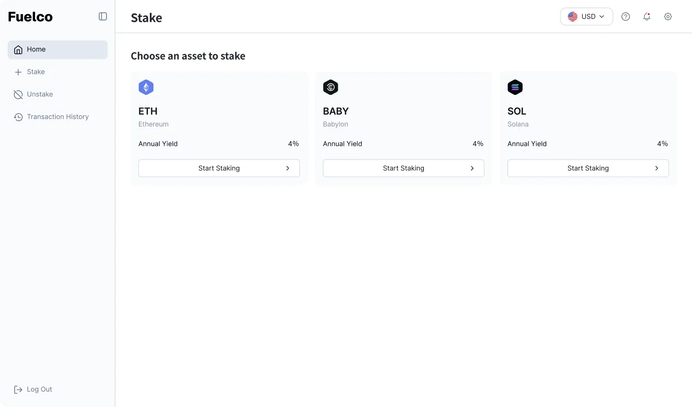
Task: Click the Solana hexagon logo icon
Action: coord(515,87)
